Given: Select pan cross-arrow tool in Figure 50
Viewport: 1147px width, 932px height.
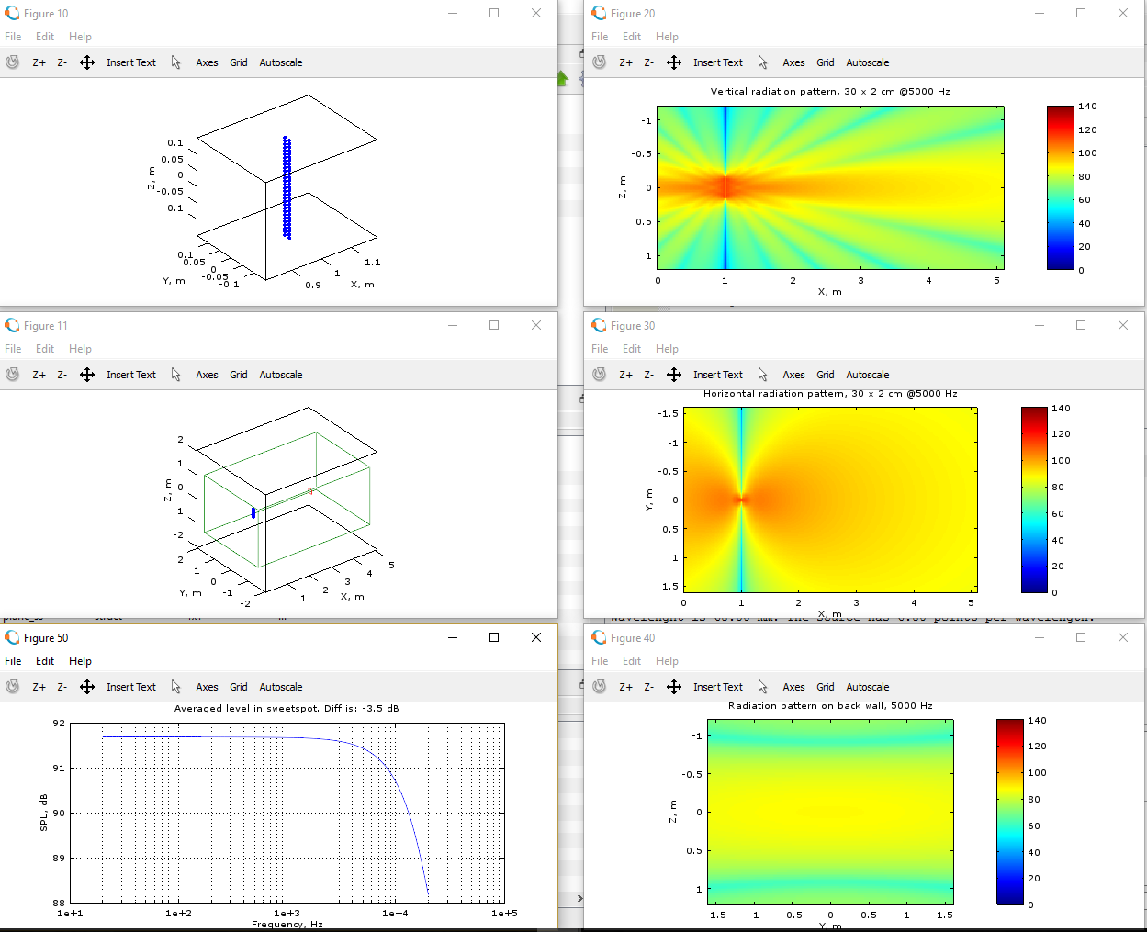Looking at the screenshot, I should click(87, 687).
